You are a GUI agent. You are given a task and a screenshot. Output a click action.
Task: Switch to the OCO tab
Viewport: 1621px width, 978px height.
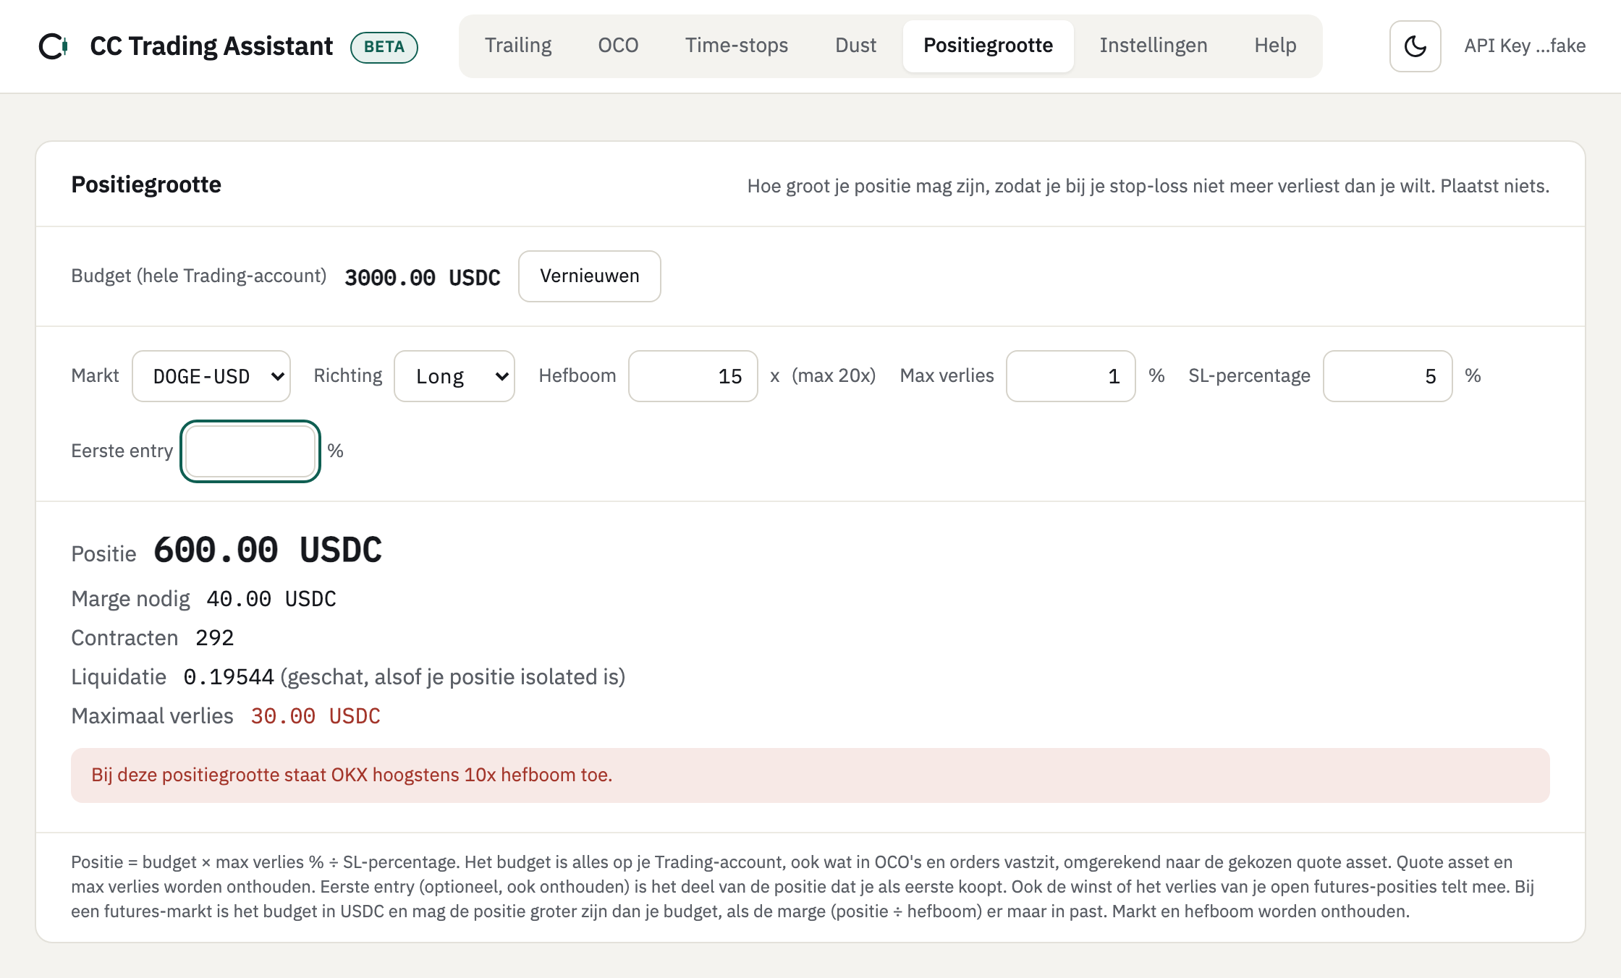pos(618,46)
